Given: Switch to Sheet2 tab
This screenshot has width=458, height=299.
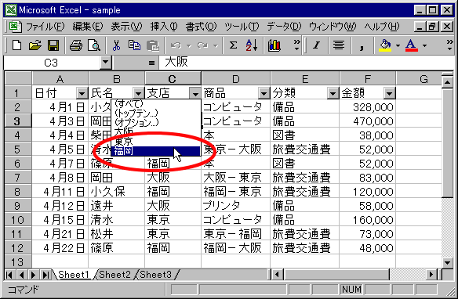Looking at the screenshot, I should [x=114, y=275].
